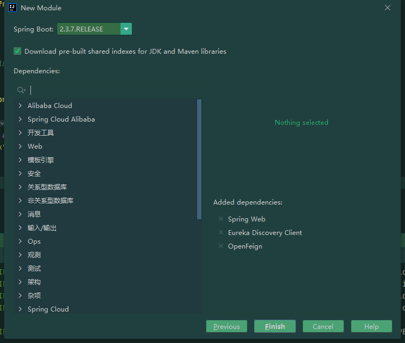Click the 2.3.7.RELEASE version text
The width and height of the screenshot is (405, 343).
point(81,29)
